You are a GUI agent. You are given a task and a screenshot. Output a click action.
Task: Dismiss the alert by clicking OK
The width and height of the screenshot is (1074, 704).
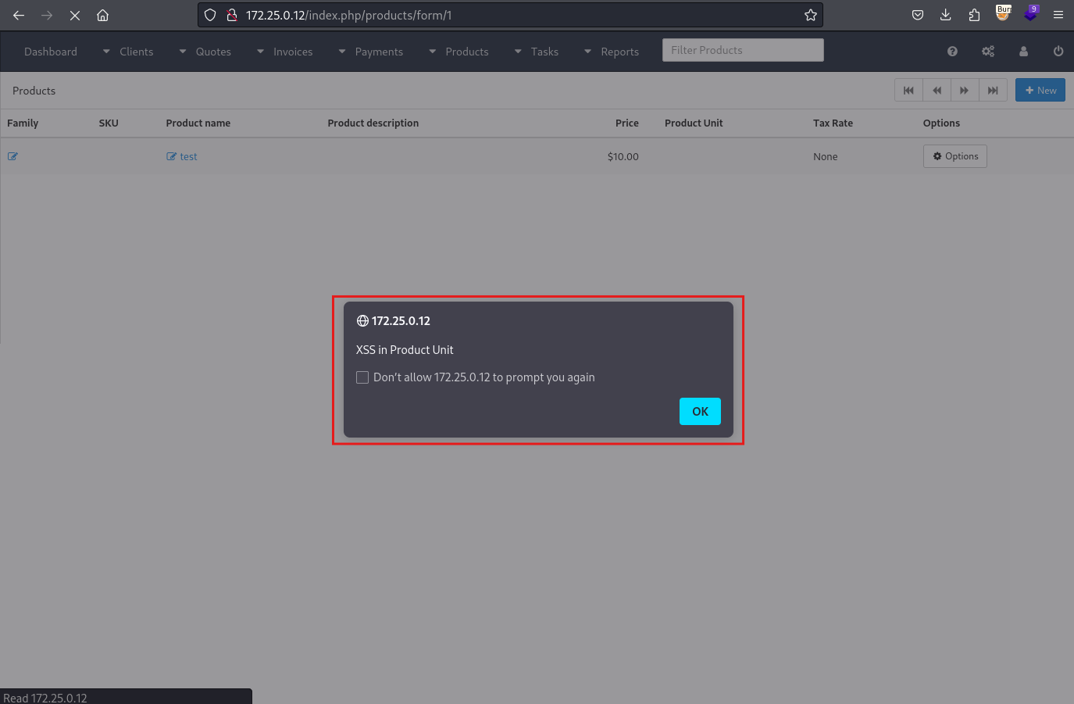(x=700, y=411)
